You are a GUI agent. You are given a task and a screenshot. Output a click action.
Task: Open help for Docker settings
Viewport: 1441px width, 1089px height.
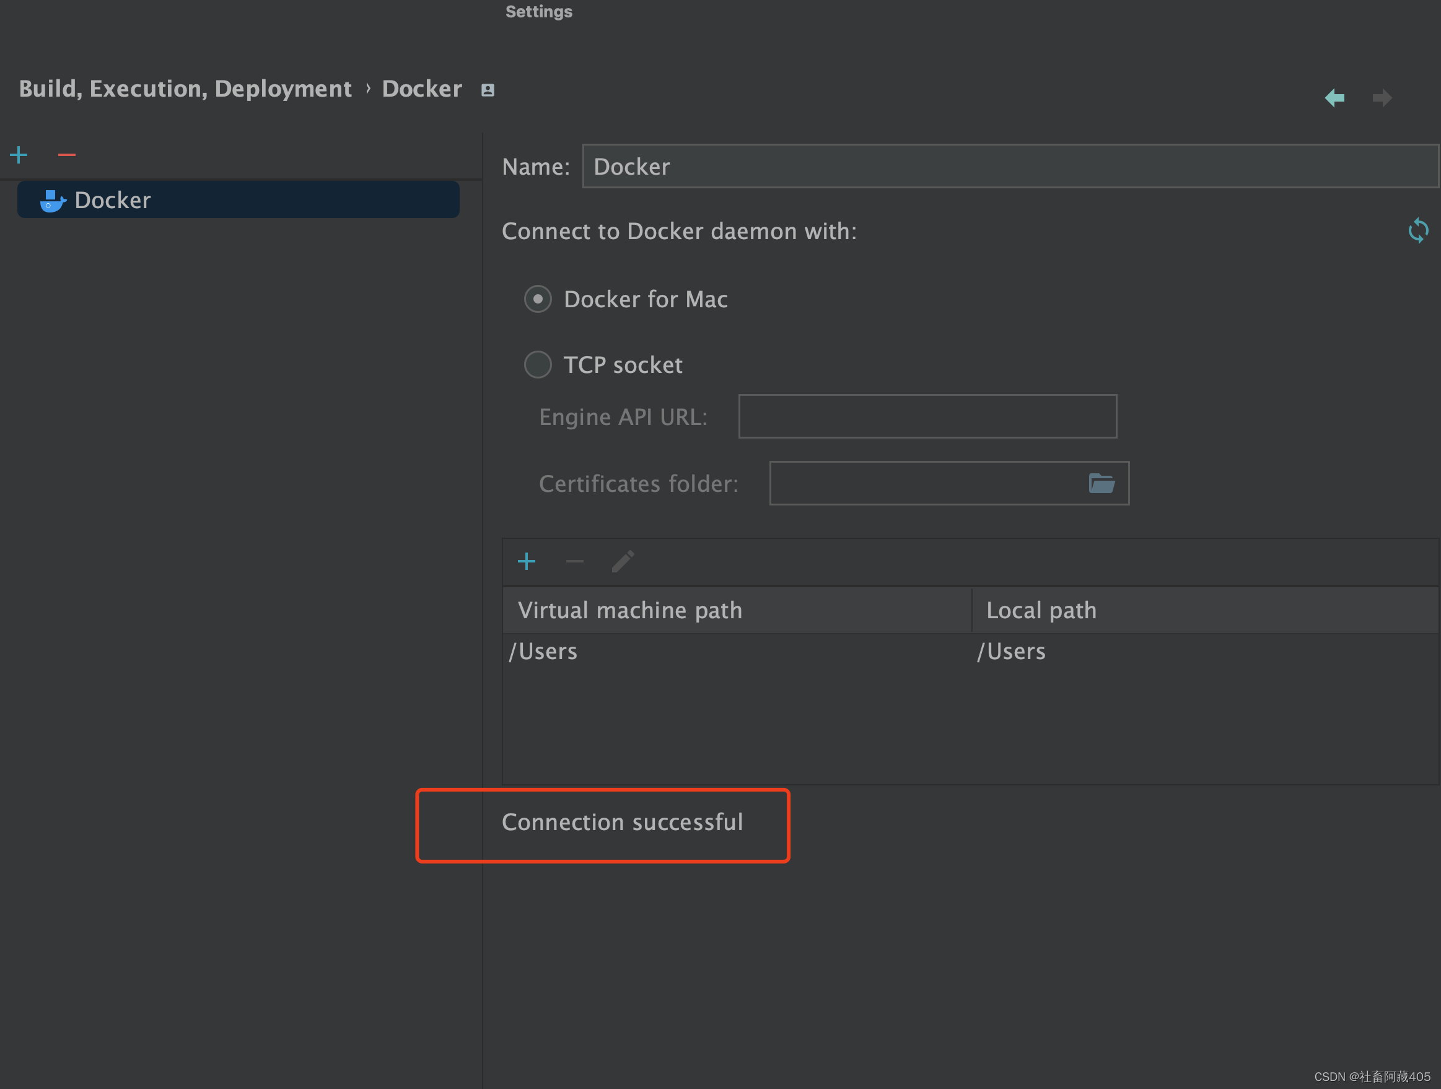[488, 89]
